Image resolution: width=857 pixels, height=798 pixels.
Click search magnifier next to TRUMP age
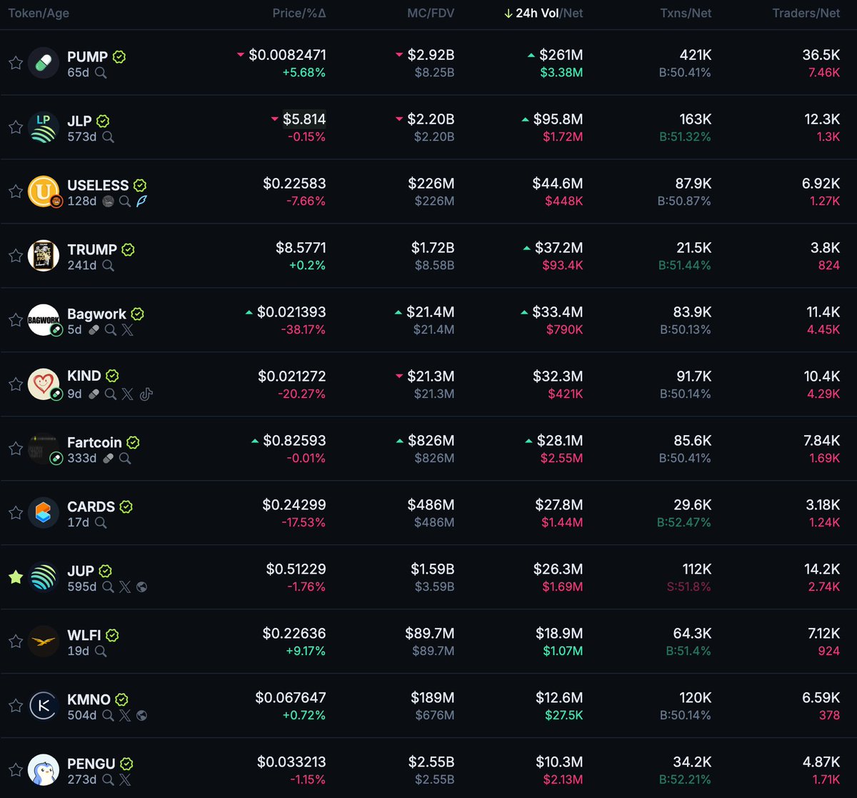pos(109,266)
